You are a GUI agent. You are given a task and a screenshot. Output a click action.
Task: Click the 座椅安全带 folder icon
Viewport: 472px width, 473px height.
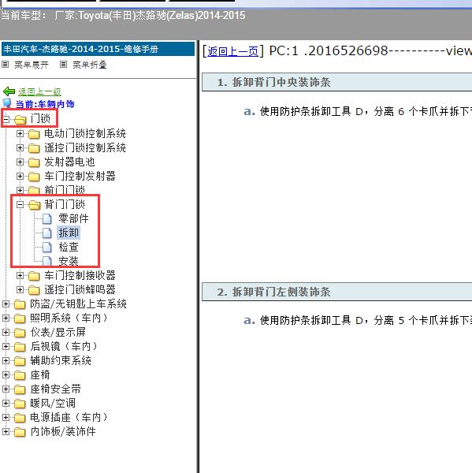[x=20, y=389]
